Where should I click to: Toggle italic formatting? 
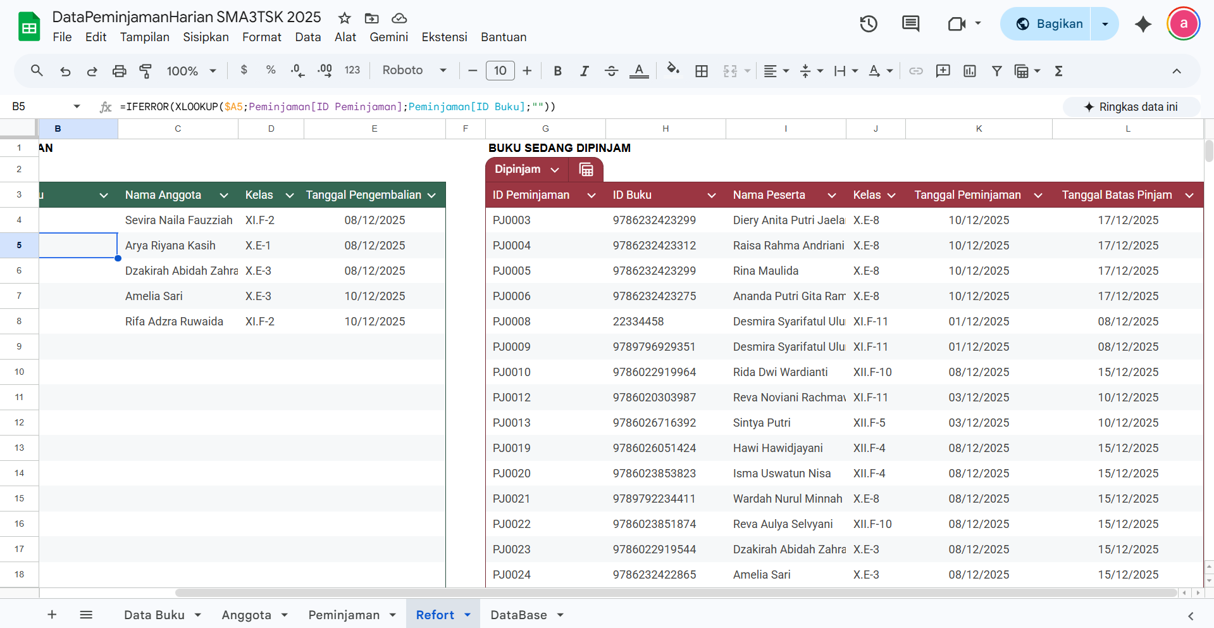(584, 71)
